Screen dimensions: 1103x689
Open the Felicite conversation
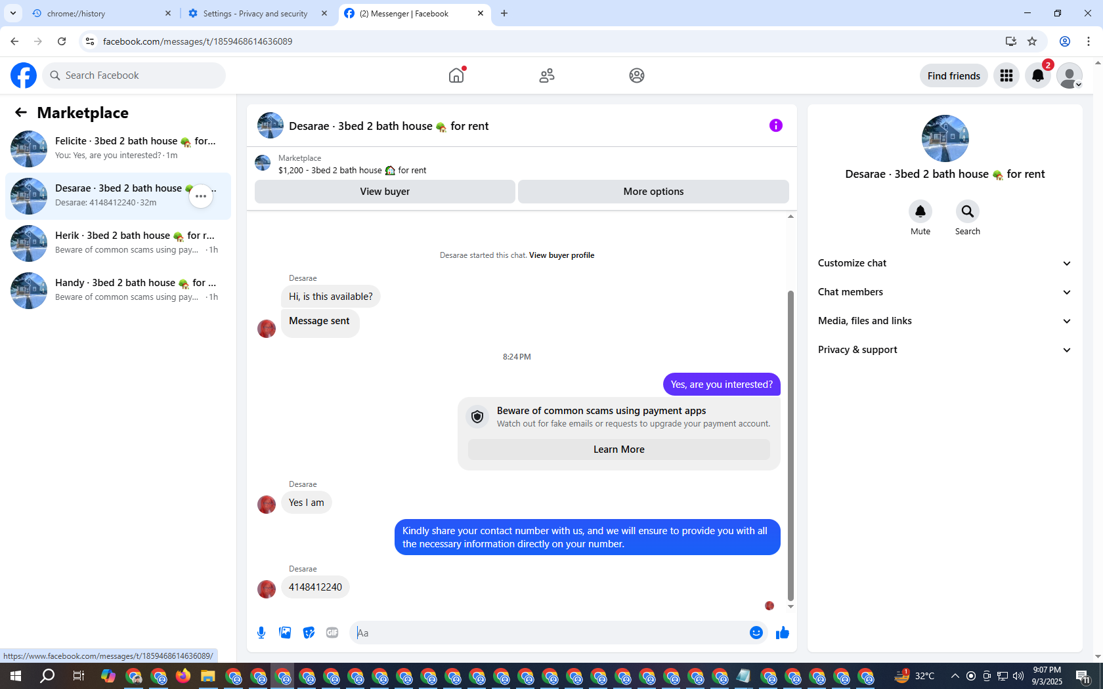tap(118, 149)
